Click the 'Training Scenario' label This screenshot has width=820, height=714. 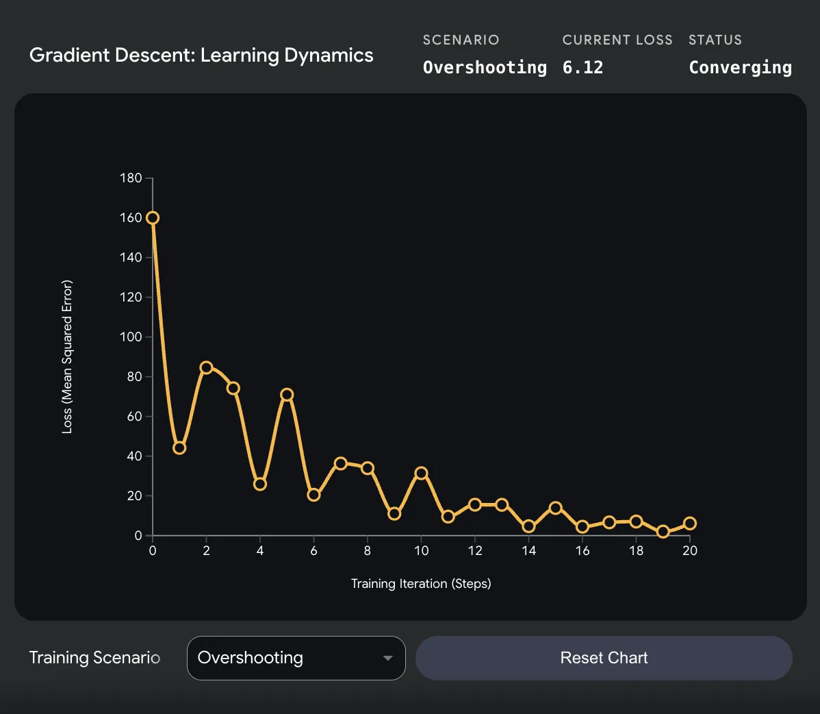point(94,657)
